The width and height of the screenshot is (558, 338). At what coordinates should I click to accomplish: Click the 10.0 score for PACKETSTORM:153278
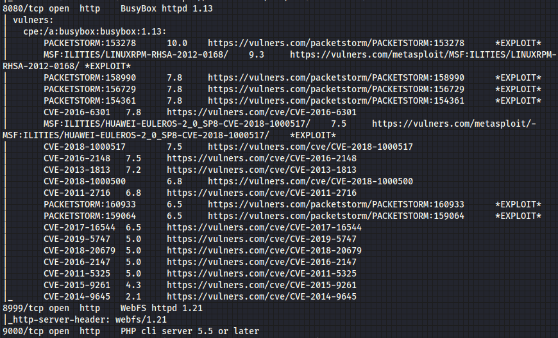click(176, 43)
